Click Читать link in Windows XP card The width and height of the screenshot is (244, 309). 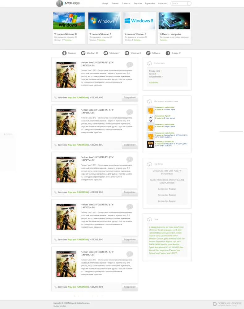coord(68,40)
